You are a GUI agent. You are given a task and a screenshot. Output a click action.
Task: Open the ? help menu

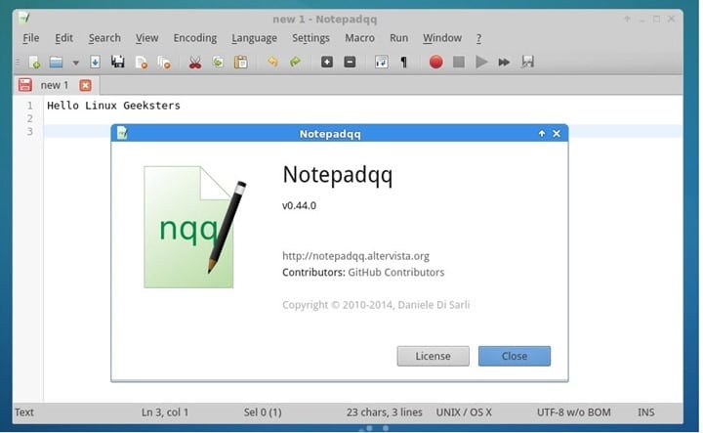[x=478, y=38]
